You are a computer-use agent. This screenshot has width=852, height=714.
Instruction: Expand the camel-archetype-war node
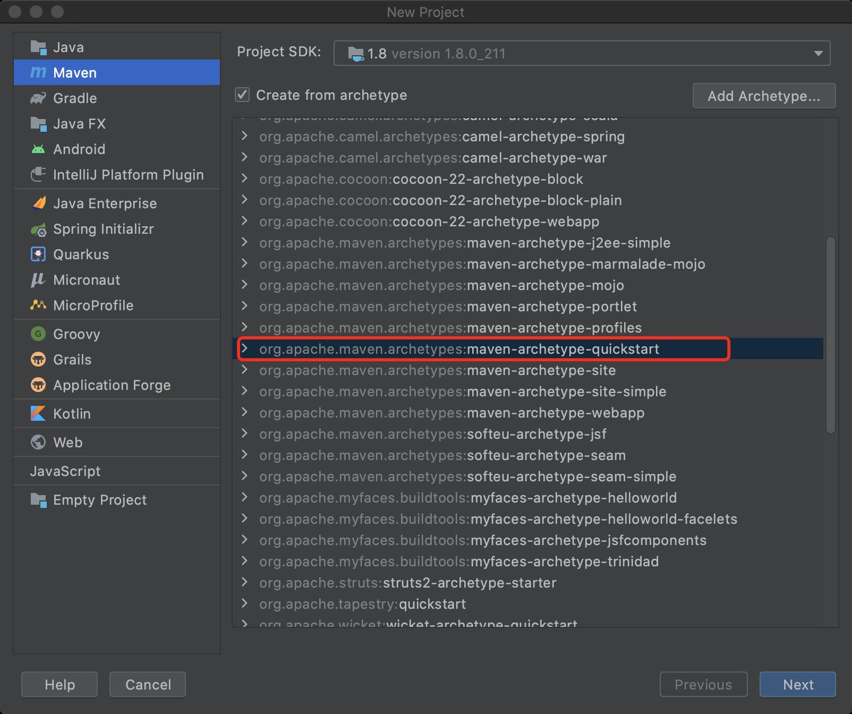click(x=244, y=157)
